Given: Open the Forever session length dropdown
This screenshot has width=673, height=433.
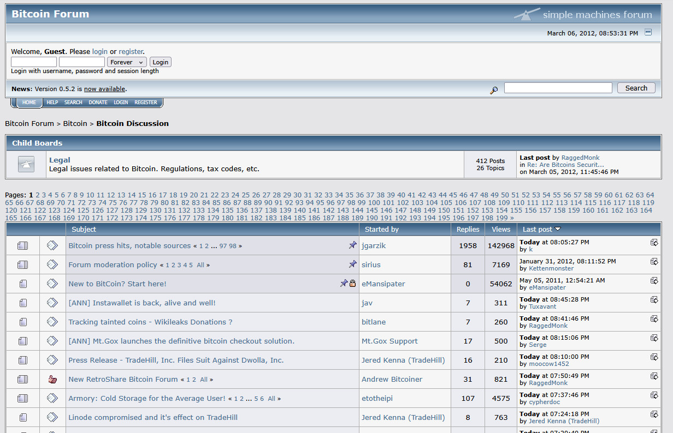Looking at the screenshot, I should tap(127, 62).
